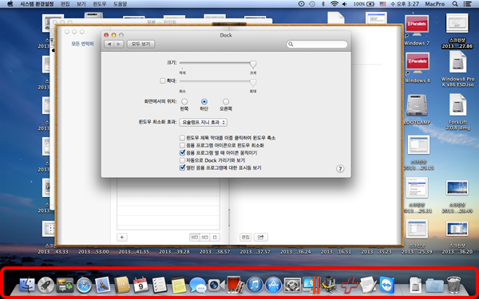Click the help question mark button

[340, 169]
